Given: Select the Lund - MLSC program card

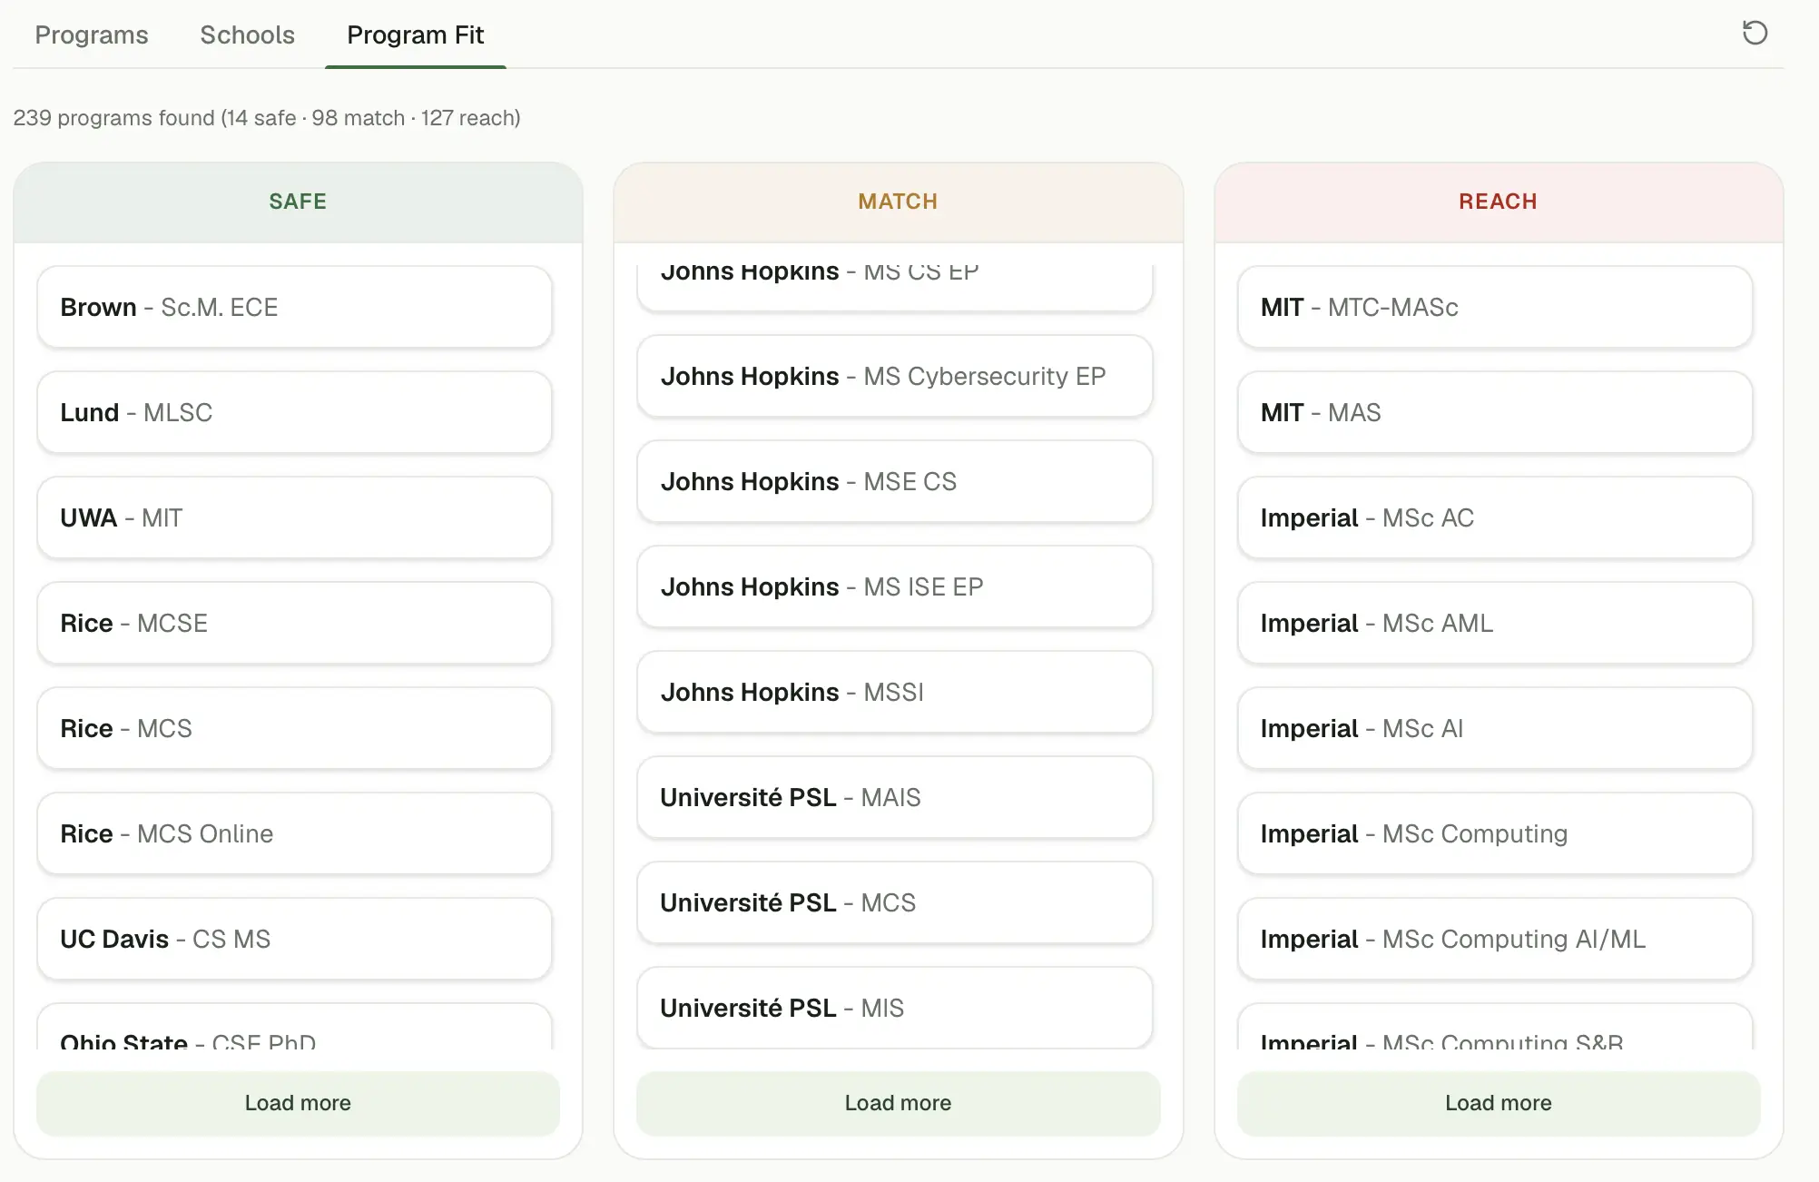Looking at the screenshot, I should point(294,412).
